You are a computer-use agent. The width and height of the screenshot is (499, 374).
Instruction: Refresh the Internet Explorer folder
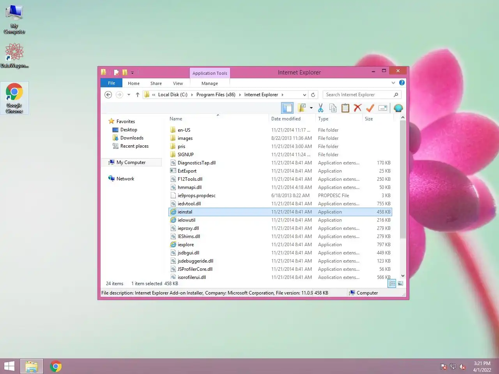point(313,95)
